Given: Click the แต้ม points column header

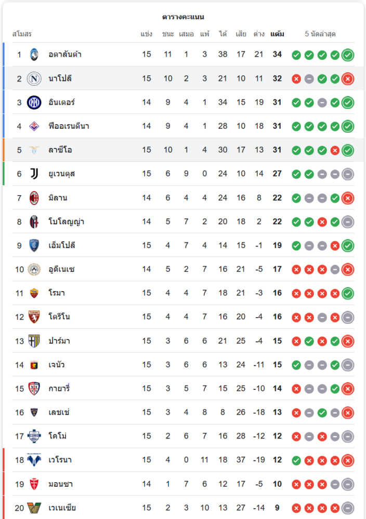Looking at the screenshot, I should (x=277, y=34).
